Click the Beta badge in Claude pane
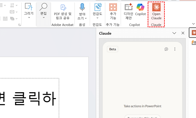 tap(112, 49)
